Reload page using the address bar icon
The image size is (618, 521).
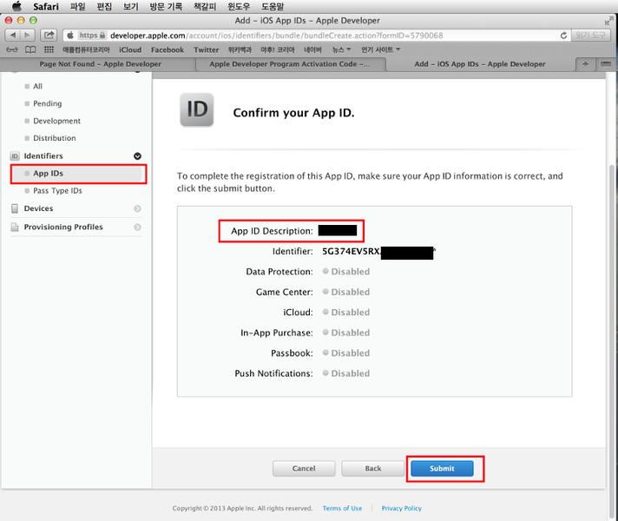[563, 36]
